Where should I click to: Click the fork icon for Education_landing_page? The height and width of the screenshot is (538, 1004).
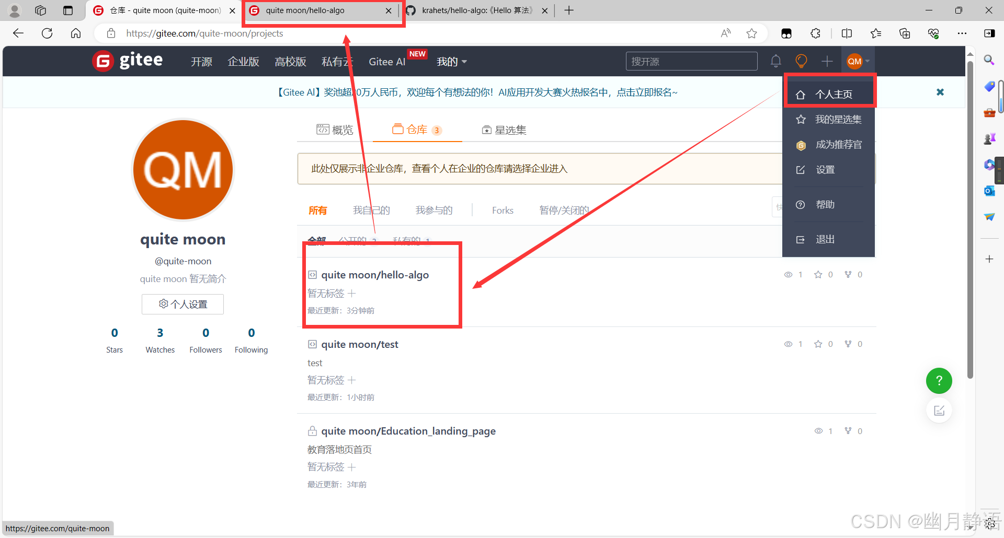(848, 431)
